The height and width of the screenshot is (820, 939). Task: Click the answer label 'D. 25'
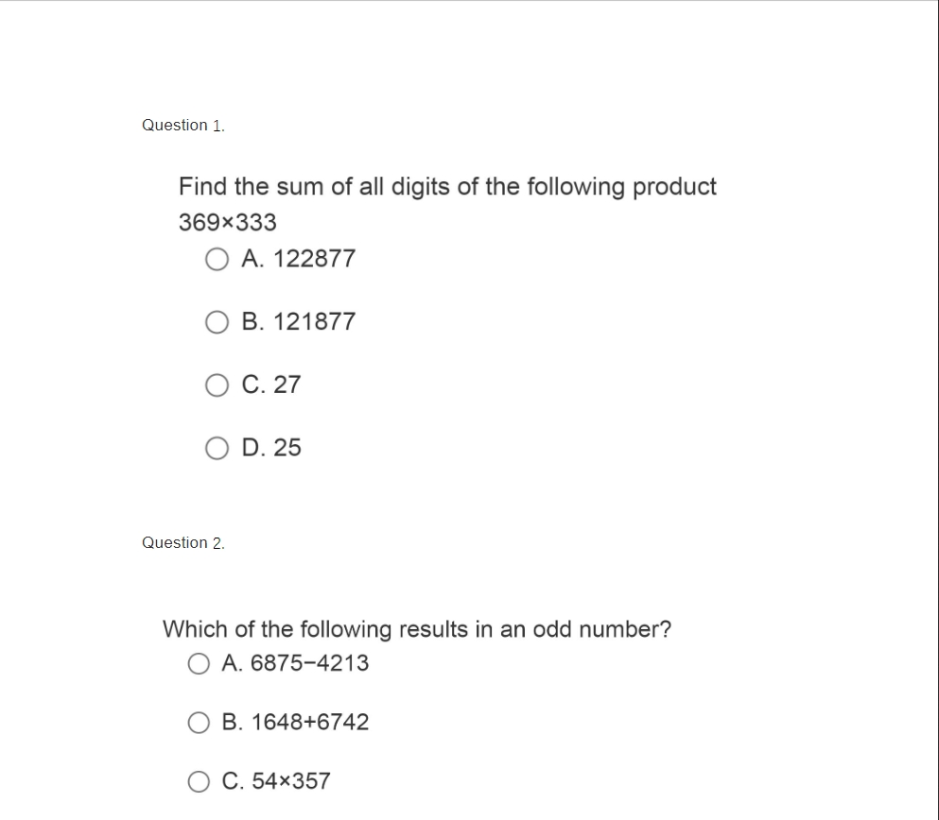coord(270,448)
